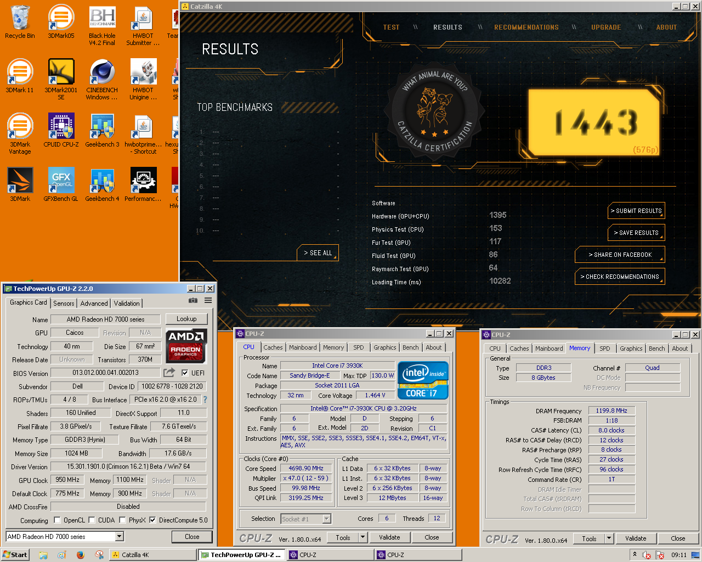Image resolution: width=702 pixels, height=562 pixels.
Task: Launch 3DMark desktop icon in bottom row
Action: click(x=20, y=184)
